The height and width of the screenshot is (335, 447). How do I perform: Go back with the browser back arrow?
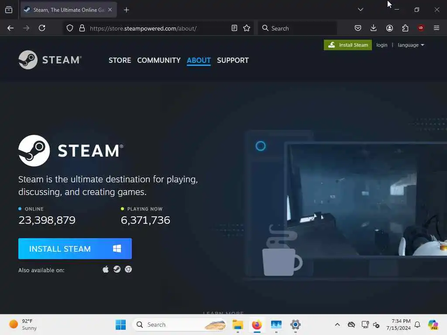point(10,28)
